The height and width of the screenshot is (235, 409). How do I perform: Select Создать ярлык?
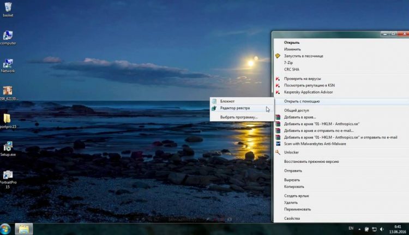click(x=296, y=196)
